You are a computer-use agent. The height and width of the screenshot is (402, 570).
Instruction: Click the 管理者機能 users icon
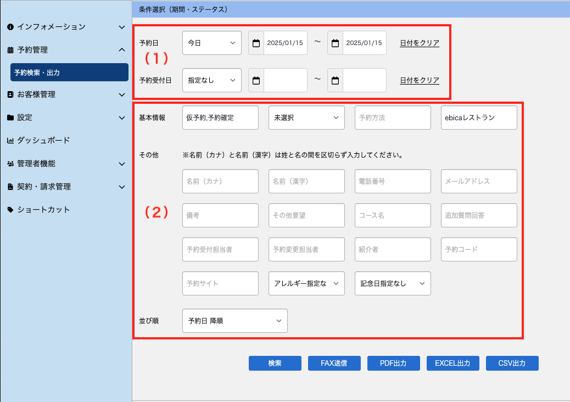[x=10, y=164]
